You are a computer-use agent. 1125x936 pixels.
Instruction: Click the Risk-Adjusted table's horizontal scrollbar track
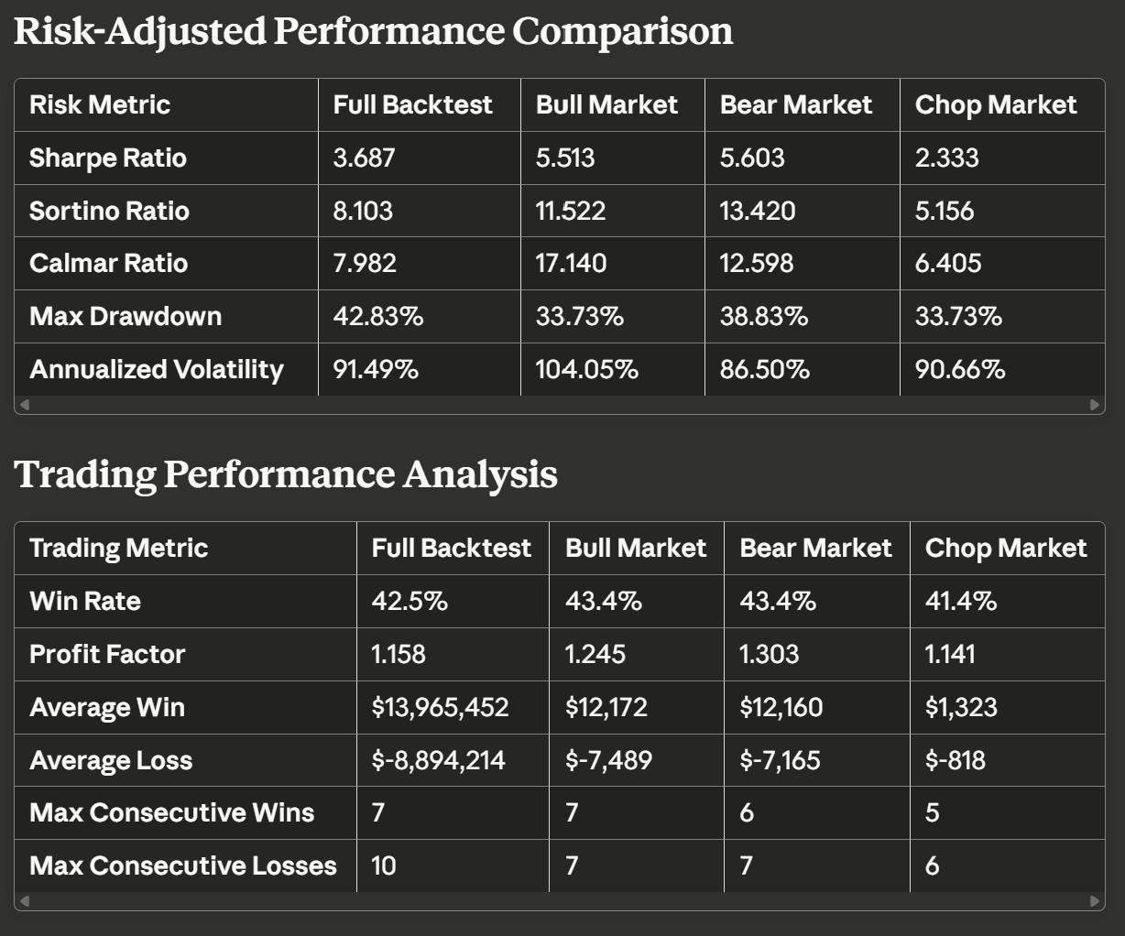(x=559, y=404)
